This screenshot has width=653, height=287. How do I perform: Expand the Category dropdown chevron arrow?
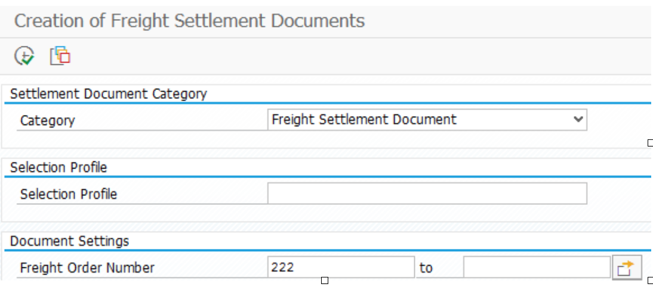point(578,120)
